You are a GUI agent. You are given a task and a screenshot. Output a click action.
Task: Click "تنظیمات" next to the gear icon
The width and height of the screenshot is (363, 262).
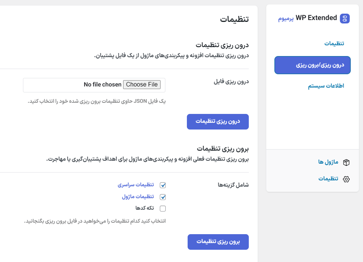point(329,179)
